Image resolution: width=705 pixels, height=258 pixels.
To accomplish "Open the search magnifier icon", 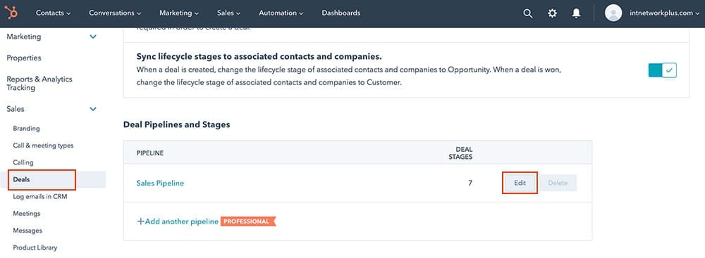I will [528, 13].
